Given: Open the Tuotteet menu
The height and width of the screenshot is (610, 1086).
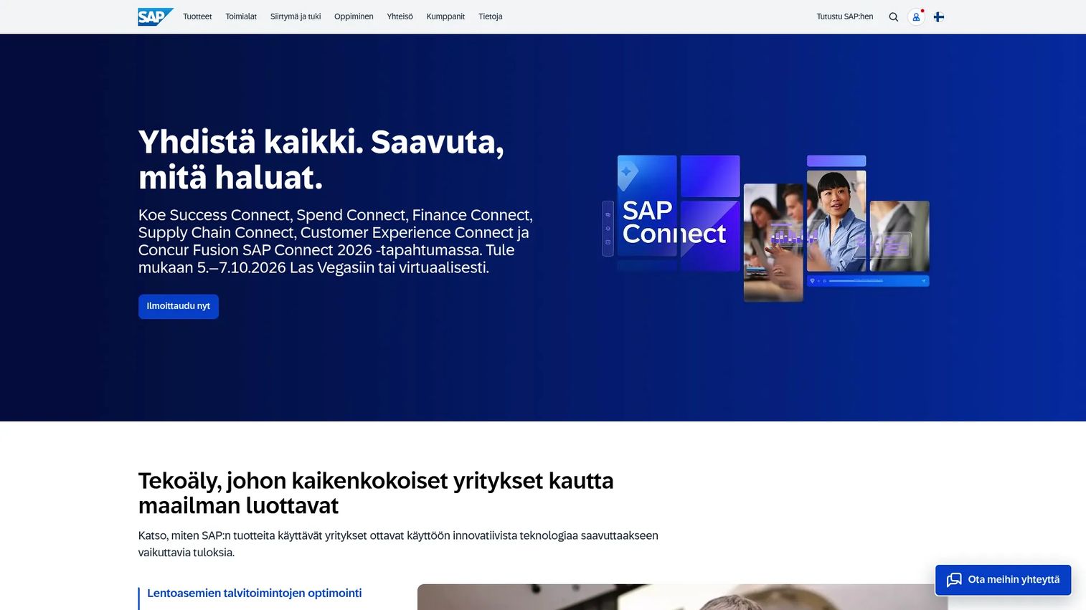Looking at the screenshot, I should pos(197,16).
